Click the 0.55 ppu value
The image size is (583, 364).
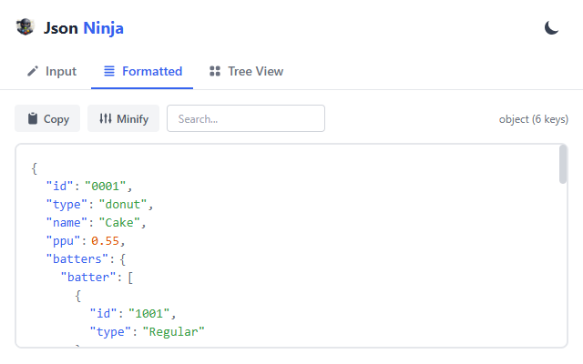[106, 240]
